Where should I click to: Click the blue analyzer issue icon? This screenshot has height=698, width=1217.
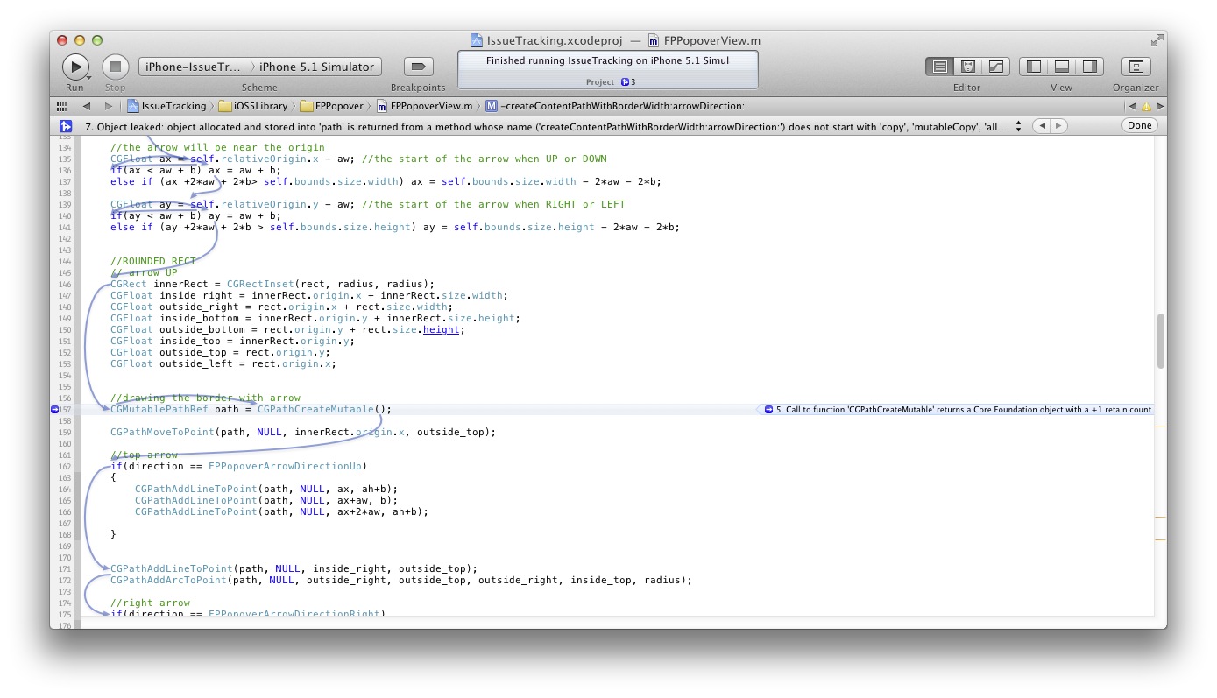coord(65,126)
